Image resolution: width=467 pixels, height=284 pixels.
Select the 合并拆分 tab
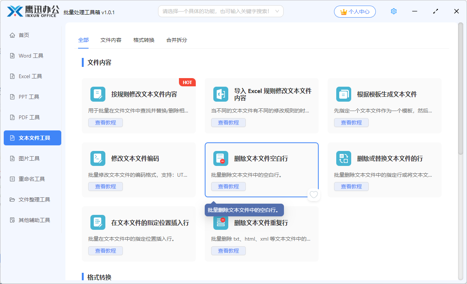[177, 40]
